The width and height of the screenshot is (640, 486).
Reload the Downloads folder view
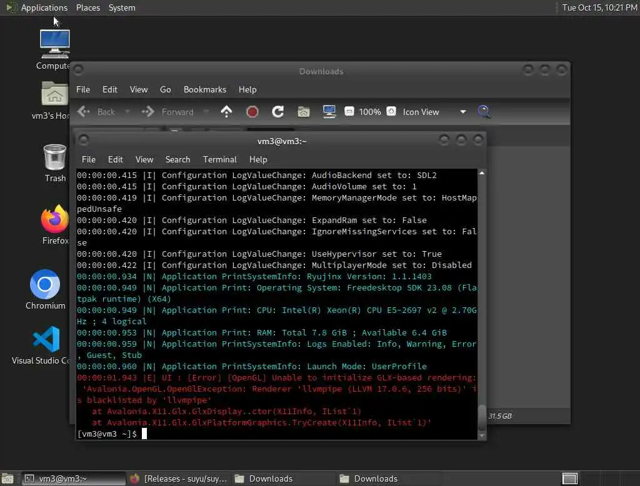(x=278, y=111)
